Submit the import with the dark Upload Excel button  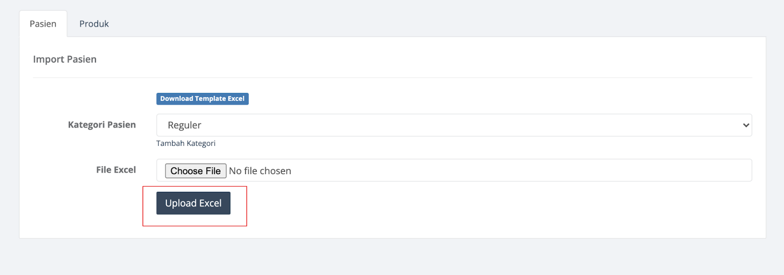(x=193, y=203)
